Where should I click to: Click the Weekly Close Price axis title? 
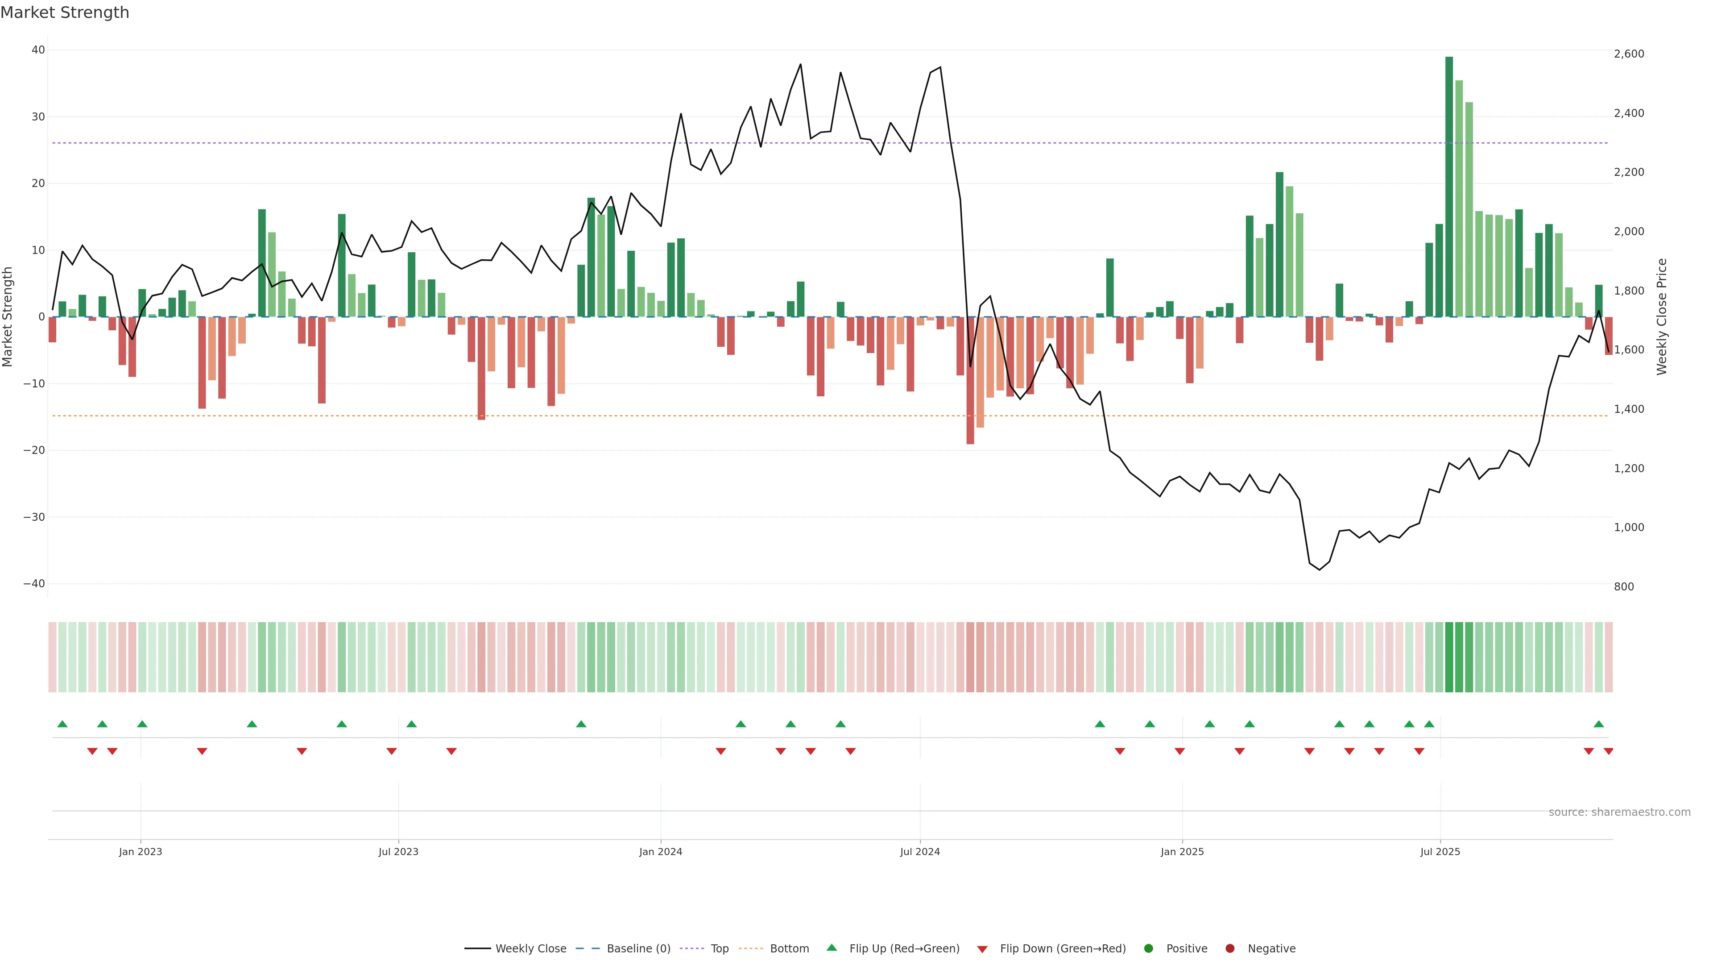click(x=1662, y=317)
